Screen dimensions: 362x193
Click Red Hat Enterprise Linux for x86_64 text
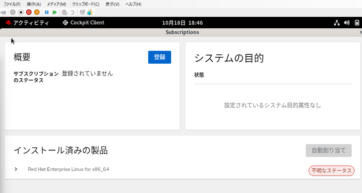click(69, 169)
